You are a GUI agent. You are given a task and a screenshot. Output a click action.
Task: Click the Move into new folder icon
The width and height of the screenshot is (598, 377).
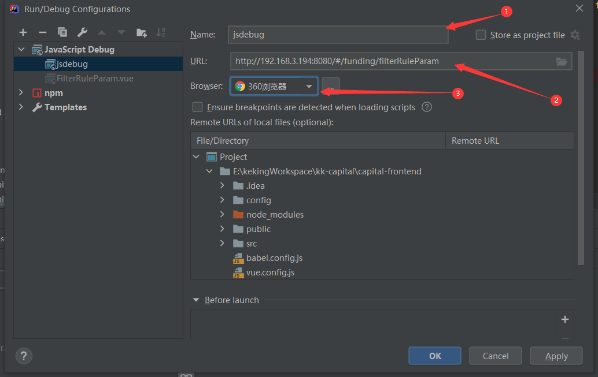[x=141, y=32]
